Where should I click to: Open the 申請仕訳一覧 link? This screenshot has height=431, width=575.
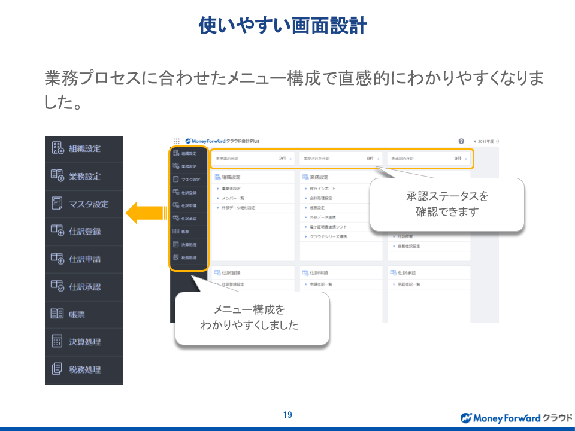pyautogui.click(x=322, y=284)
